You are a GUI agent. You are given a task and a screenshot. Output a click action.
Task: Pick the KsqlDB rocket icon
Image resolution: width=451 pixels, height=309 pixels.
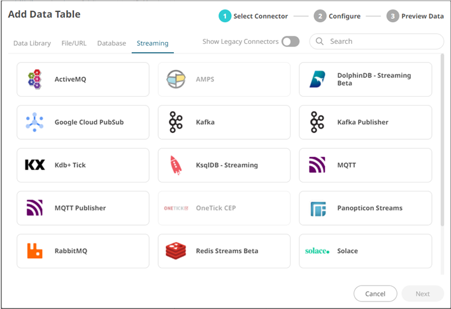point(176,165)
